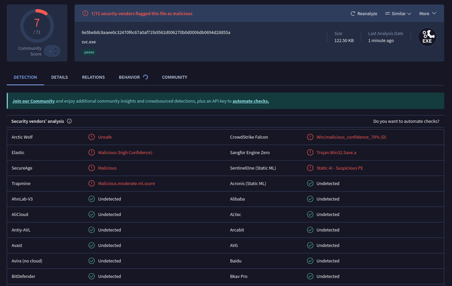Click the info icon beside Security vendors' analysis
The height and width of the screenshot is (286, 452).
pyautogui.click(x=69, y=121)
